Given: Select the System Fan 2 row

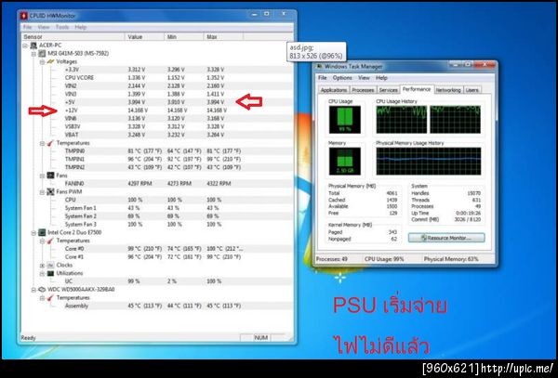Looking at the screenshot, I should (157, 216).
